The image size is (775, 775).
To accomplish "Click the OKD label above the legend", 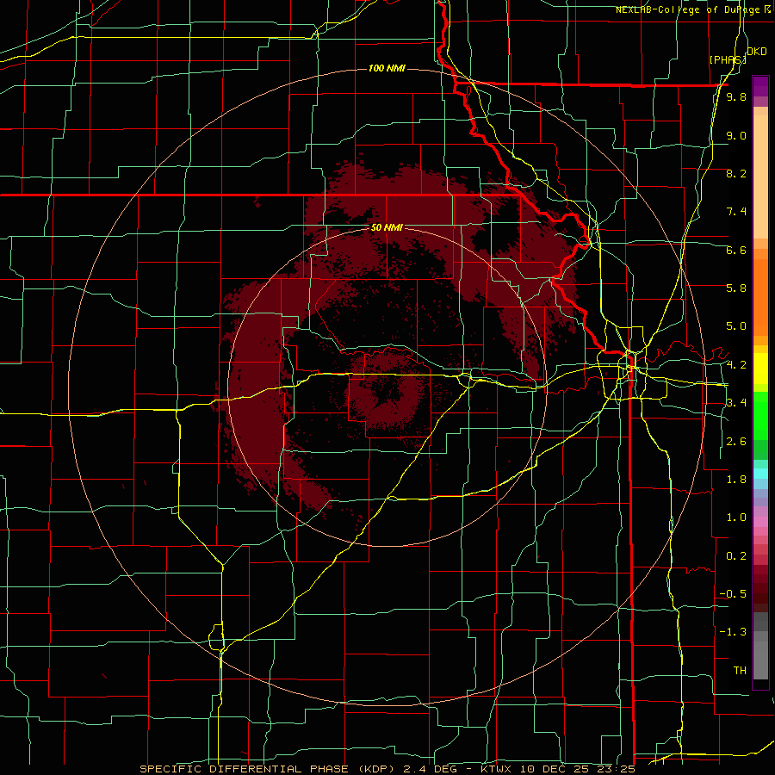I will click(x=757, y=52).
